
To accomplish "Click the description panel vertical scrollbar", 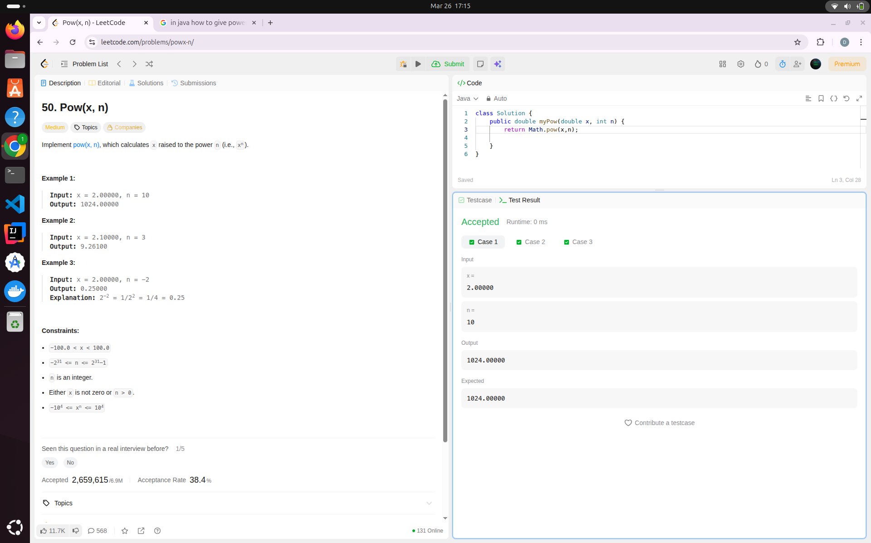I will [x=445, y=270].
